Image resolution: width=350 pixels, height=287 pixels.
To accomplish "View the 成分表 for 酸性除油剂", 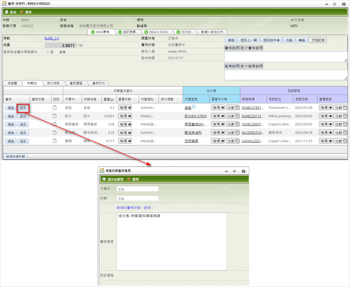I will point(218,133).
